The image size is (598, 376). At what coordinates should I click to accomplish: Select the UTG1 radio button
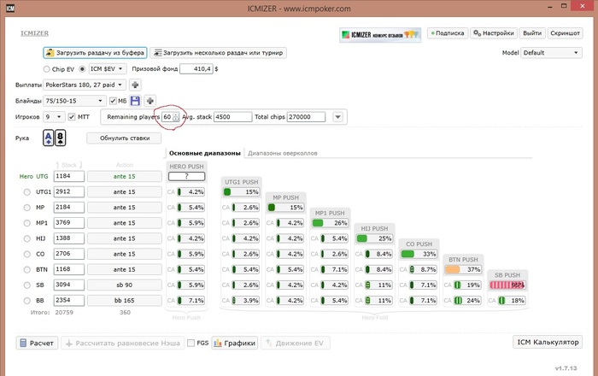tap(26, 191)
